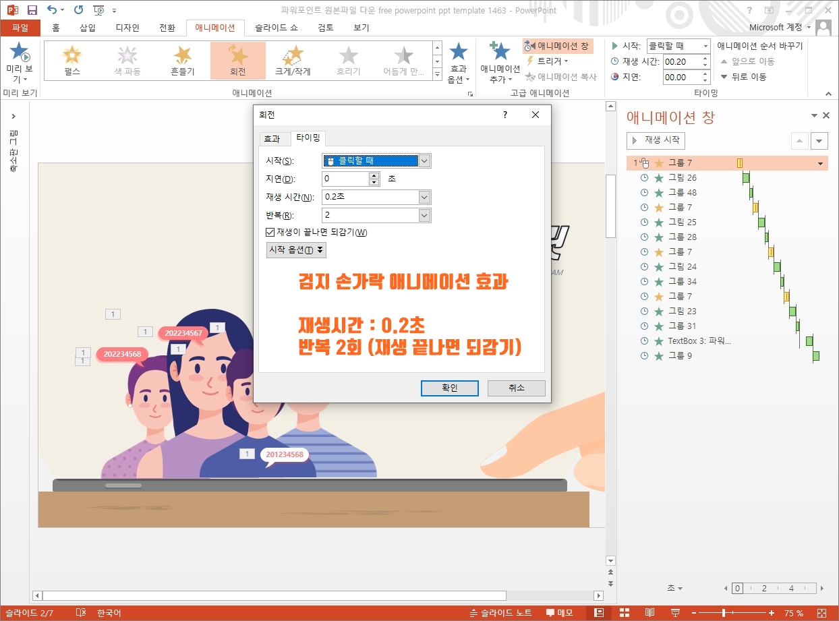Open the 트리거 lightning menu

point(546,61)
